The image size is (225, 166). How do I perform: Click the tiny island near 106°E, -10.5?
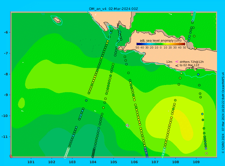point(127,125)
